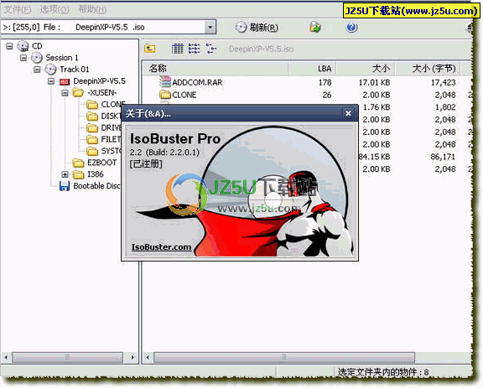Sort by 名称 column header
483x388 pixels.
click(215, 69)
